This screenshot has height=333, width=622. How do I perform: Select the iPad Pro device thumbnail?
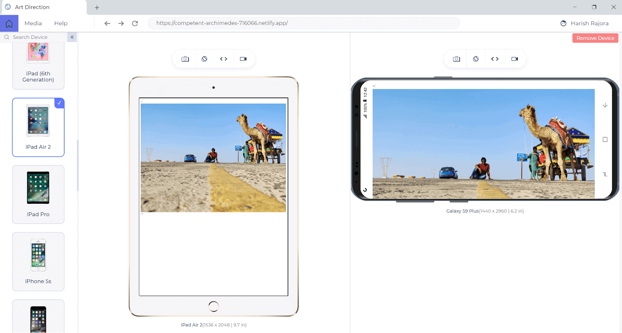pos(38,194)
